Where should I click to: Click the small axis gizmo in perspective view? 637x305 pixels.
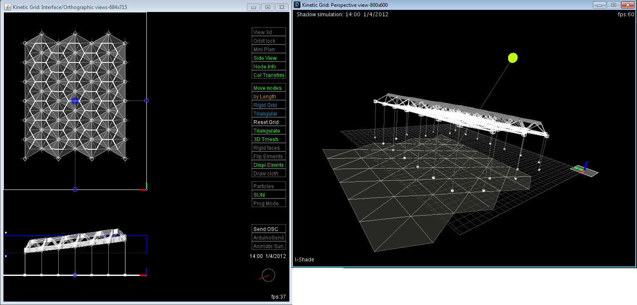582,169
